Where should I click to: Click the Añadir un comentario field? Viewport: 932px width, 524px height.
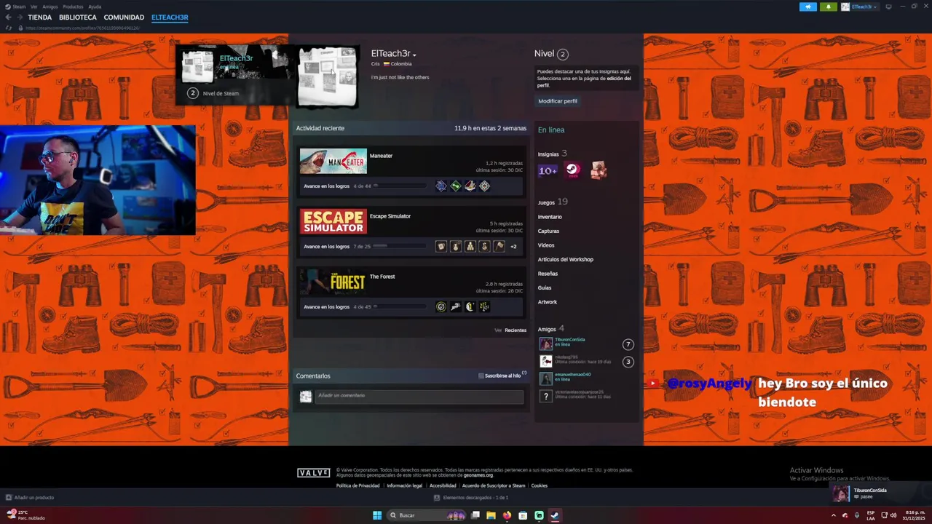pos(419,396)
